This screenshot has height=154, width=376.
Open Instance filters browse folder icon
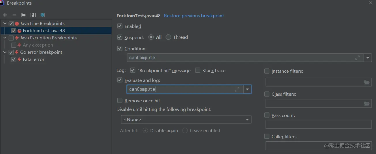pos(367,82)
